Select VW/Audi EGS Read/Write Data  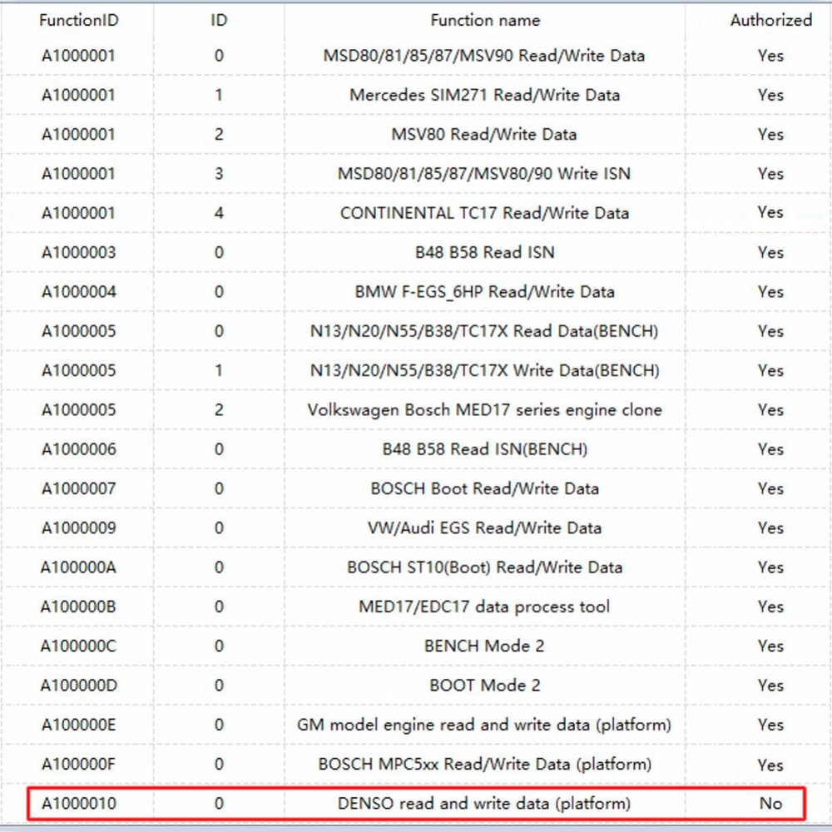pos(484,527)
